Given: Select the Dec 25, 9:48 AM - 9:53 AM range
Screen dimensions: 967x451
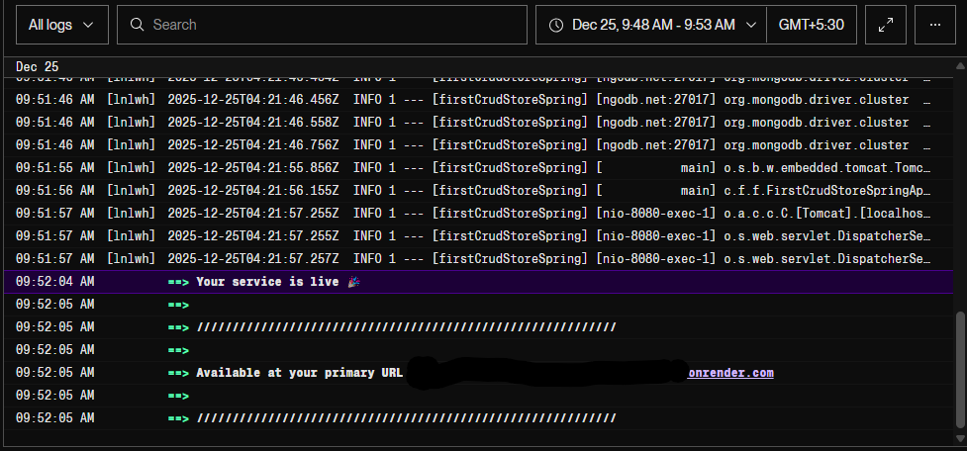Looking at the screenshot, I should click(653, 25).
